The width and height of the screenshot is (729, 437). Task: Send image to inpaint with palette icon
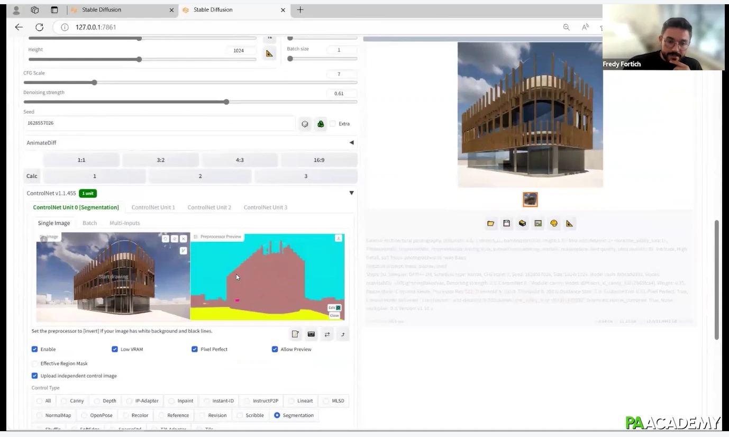pyautogui.click(x=554, y=223)
